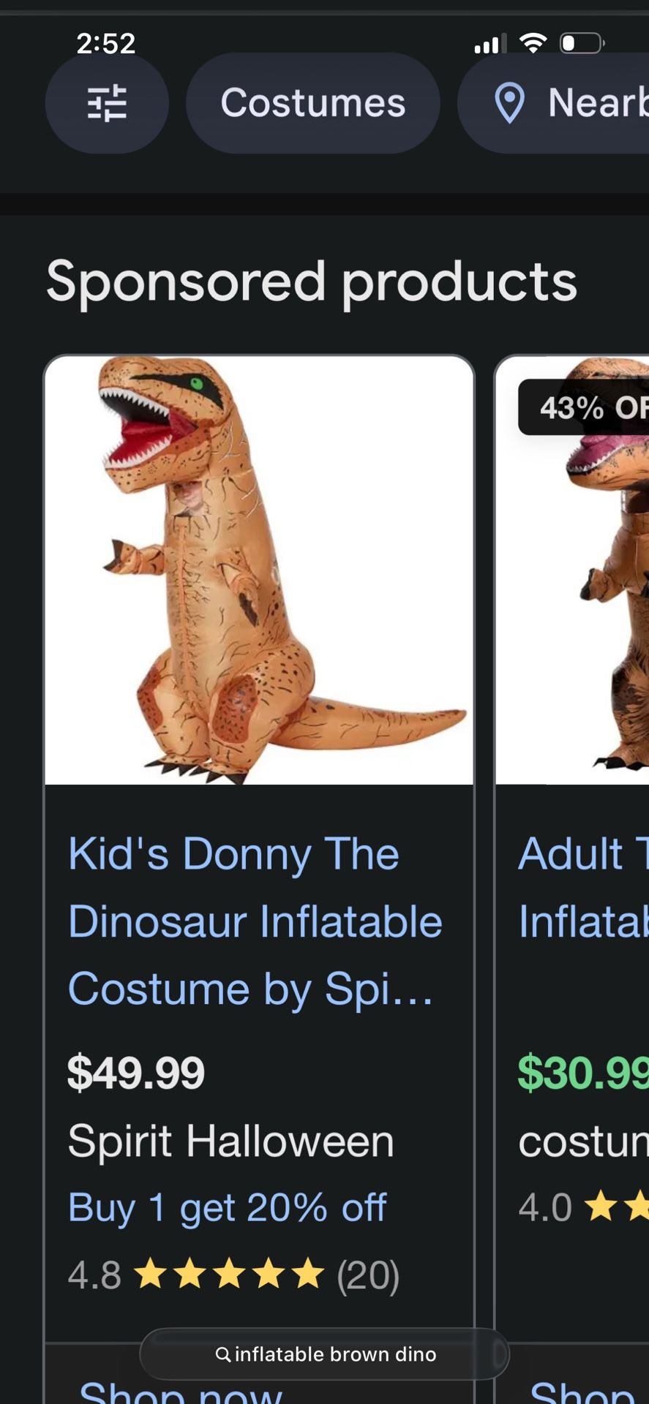Tap the gold stars of the 4.8 rating
The image size is (649, 1404).
coord(230,1275)
